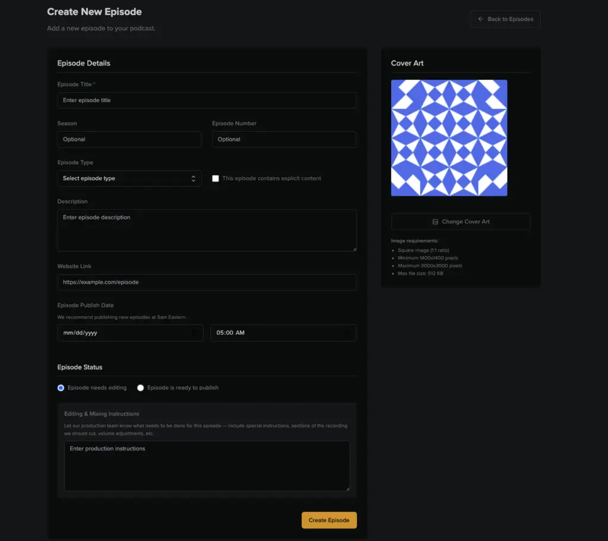Viewport: 608px width, 541px height.
Task: Click the production instructions resize handle
Action: coord(347,488)
